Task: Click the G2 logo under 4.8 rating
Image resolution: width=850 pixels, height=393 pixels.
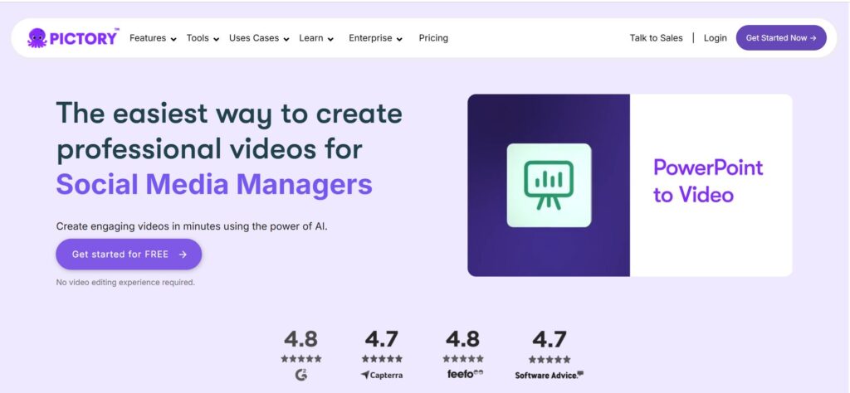Action: [301, 375]
